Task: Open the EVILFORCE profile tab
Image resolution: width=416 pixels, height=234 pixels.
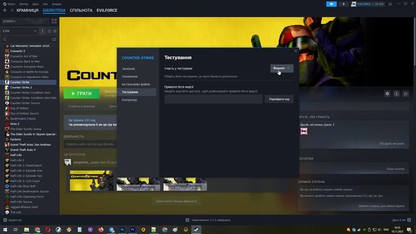Action: click(x=107, y=10)
